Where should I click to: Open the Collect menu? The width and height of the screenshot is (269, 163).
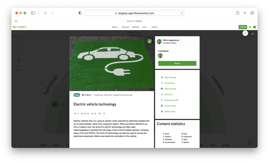point(155,27)
